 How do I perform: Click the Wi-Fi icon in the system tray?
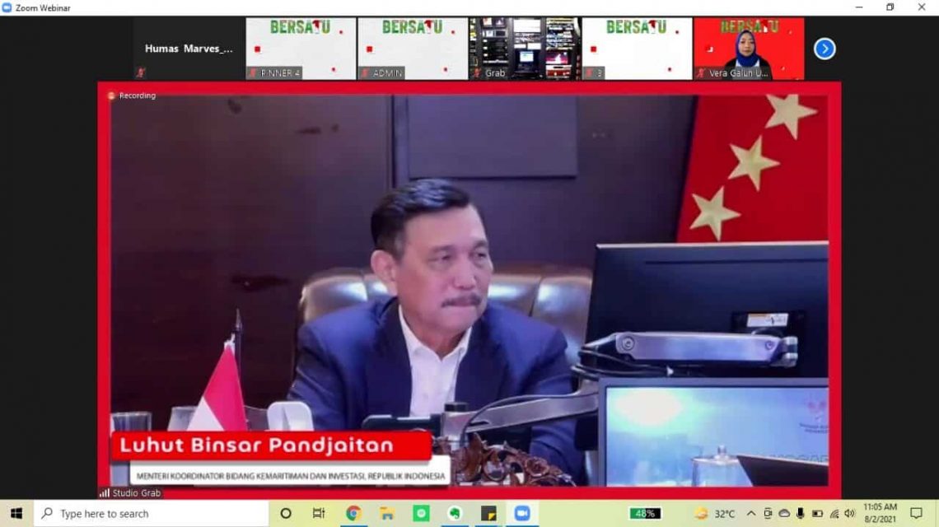point(835,511)
